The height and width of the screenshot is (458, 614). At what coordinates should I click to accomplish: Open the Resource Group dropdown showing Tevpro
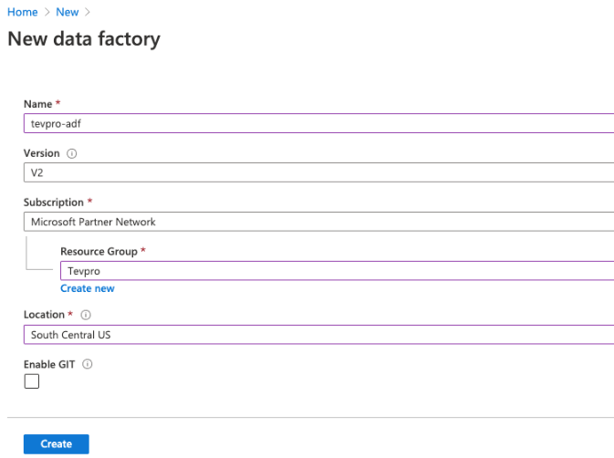point(337,270)
